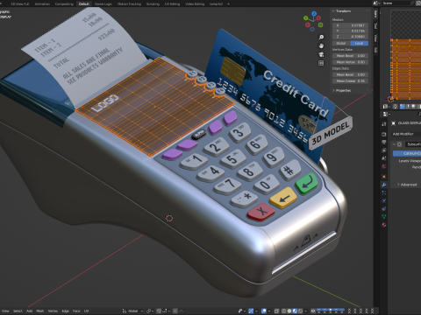This screenshot has height=315, width=421.
Task: Switch to the Motion Tracking workspace tab
Action: [x=129, y=3]
